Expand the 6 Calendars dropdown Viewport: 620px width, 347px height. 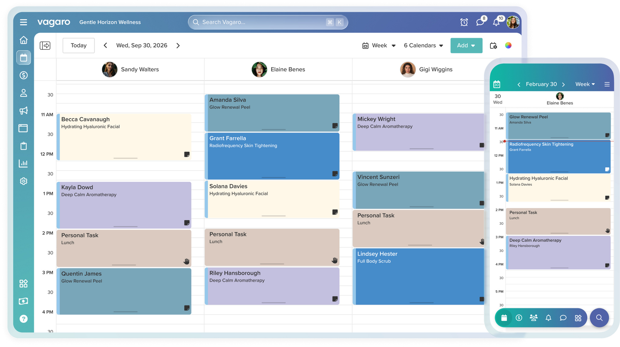tap(424, 45)
